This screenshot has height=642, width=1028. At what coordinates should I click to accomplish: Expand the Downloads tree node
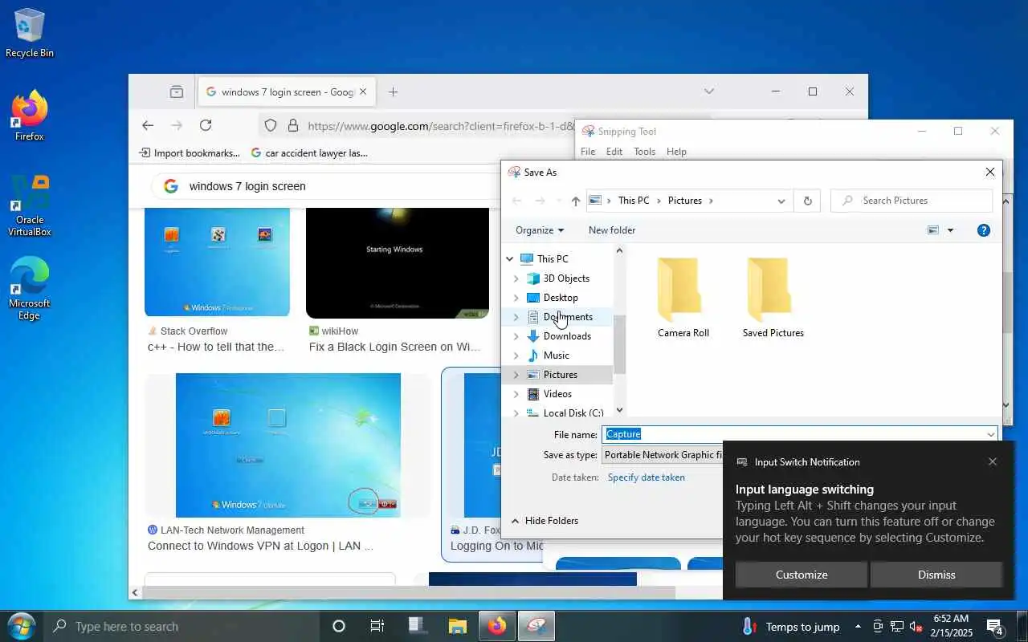(516, 336)
